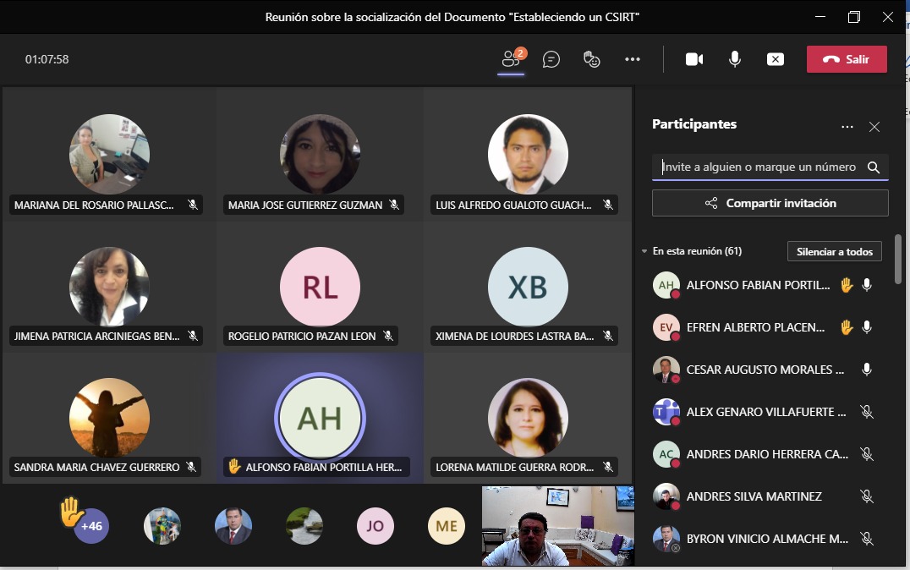Leave meeting with Salir button
The image size is (910, 570).
coord(847,59)
